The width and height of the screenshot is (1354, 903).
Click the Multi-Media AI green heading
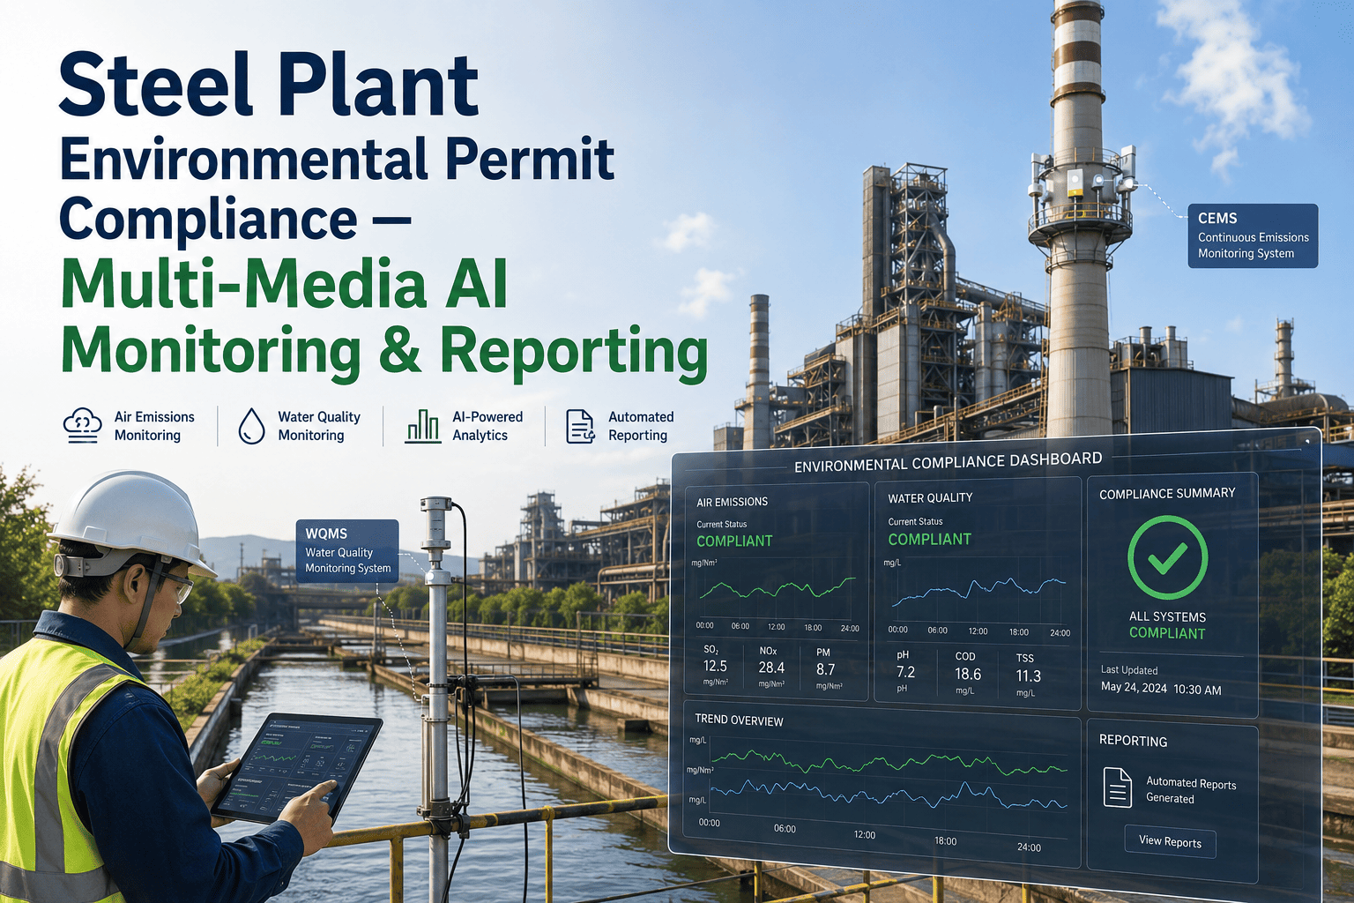pos(284,284)
